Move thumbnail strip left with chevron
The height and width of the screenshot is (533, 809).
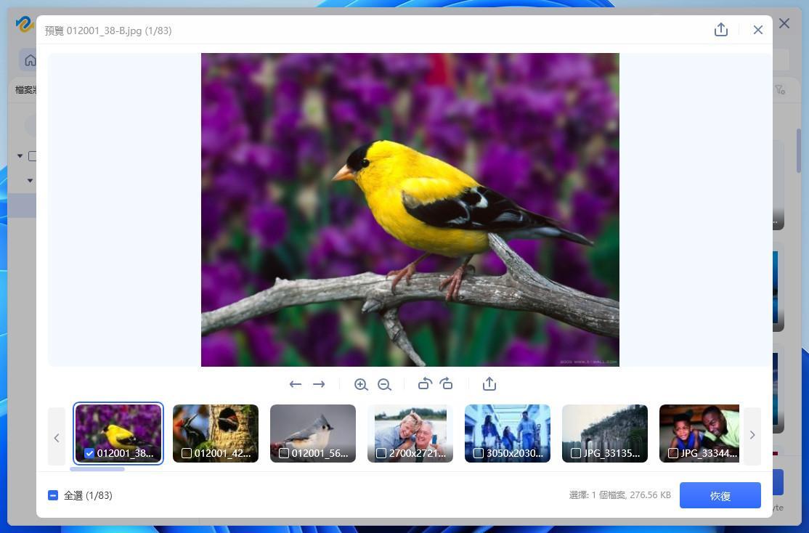(x=56, y=437)
